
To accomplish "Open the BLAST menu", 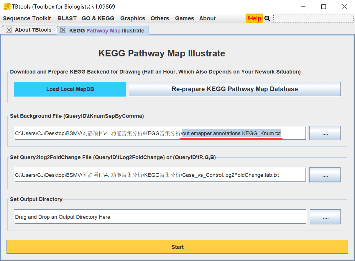I will pos(67,18).
